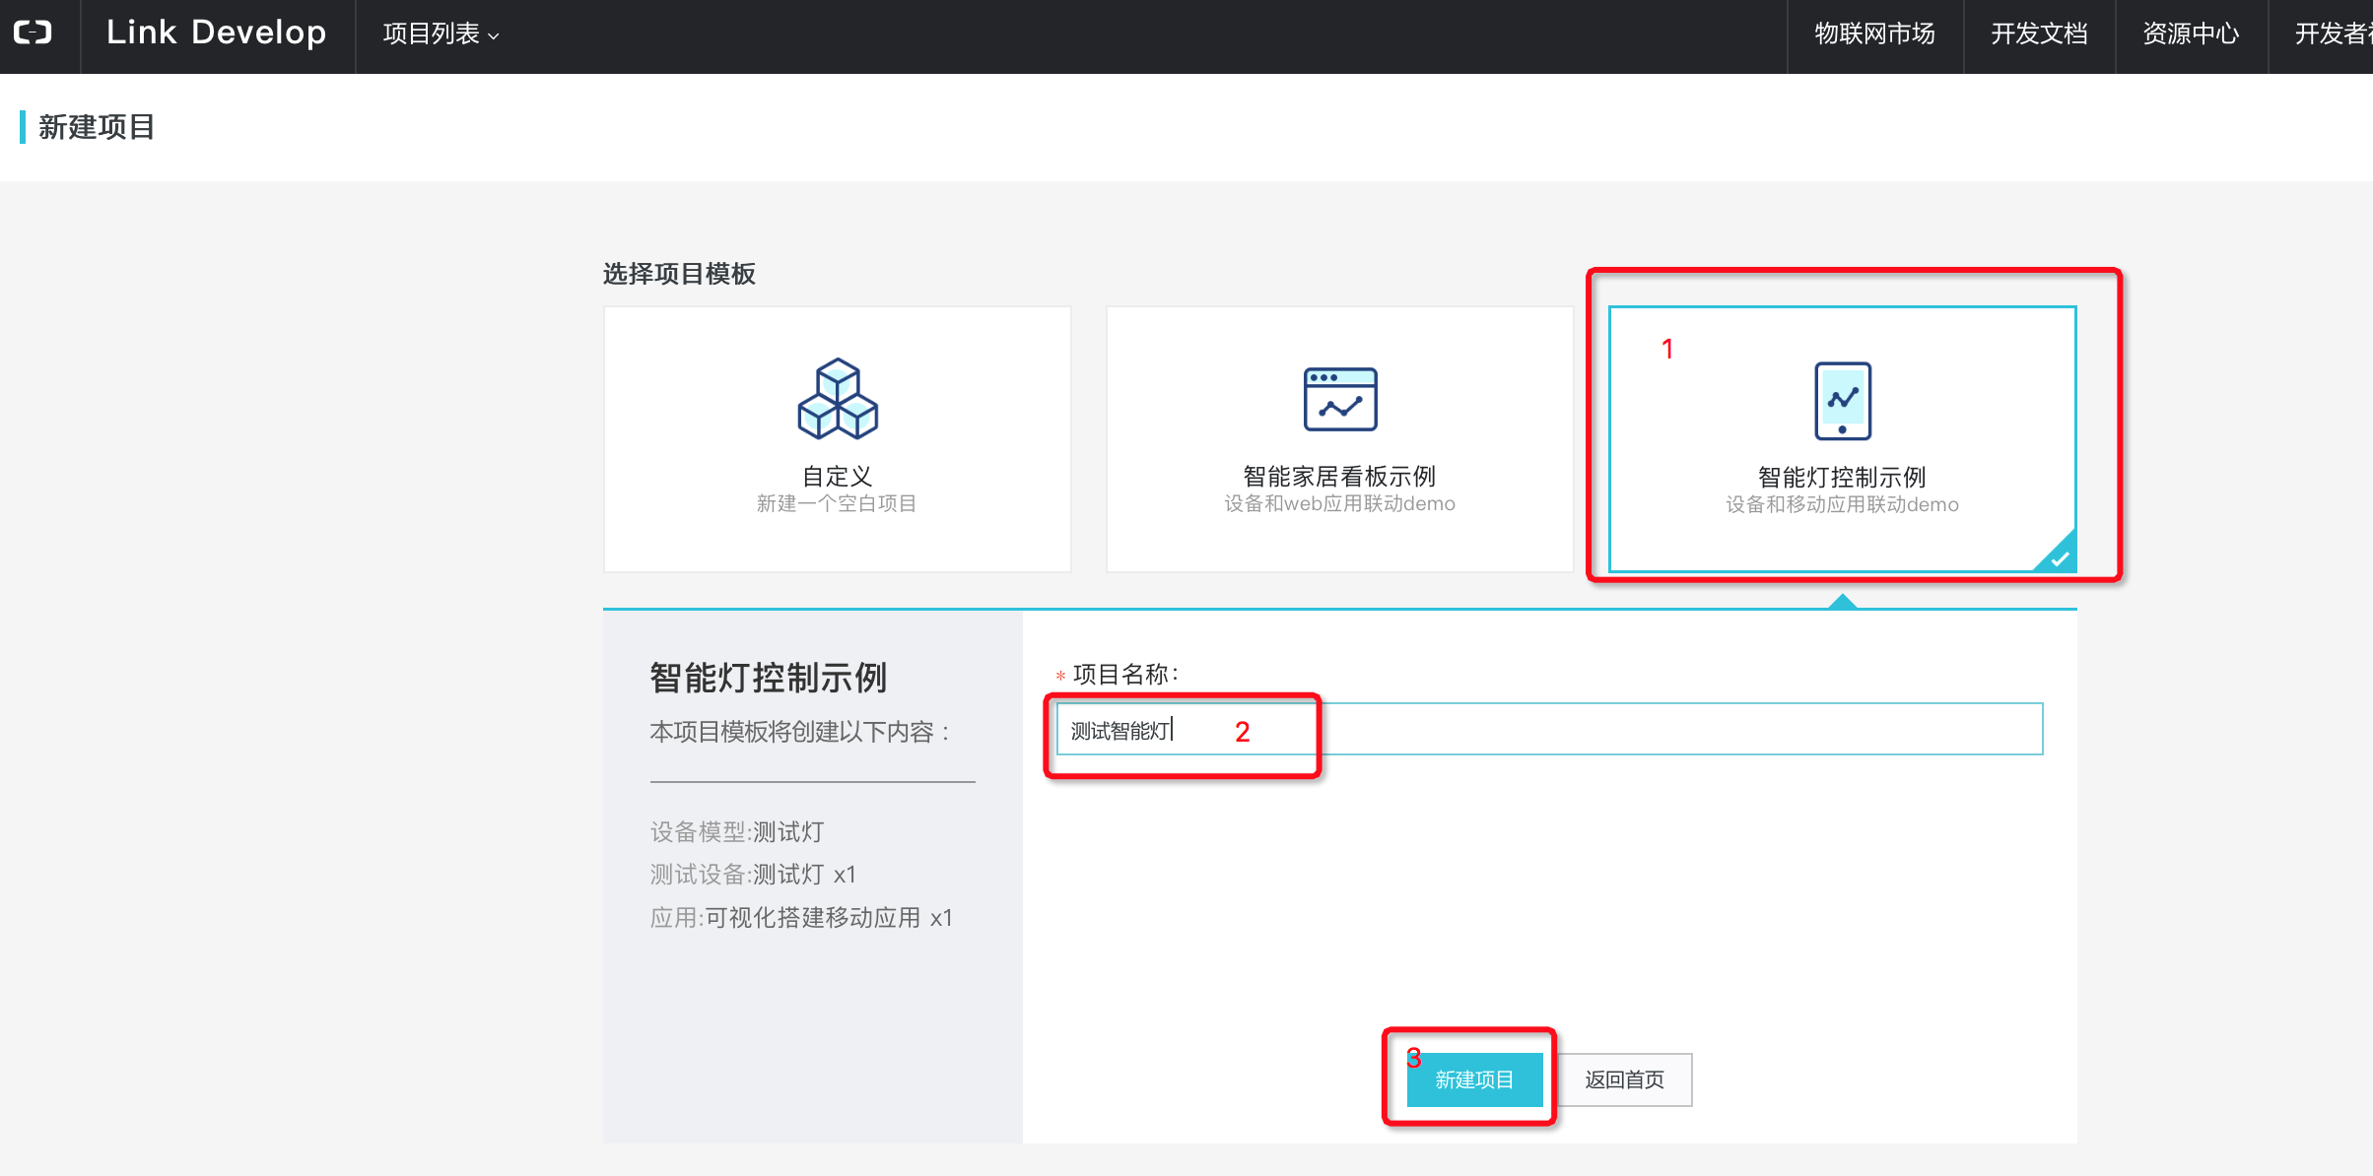2373x1176 pixels.
Task: Select the web dashboard chart icon
Action: (1340, 399)
